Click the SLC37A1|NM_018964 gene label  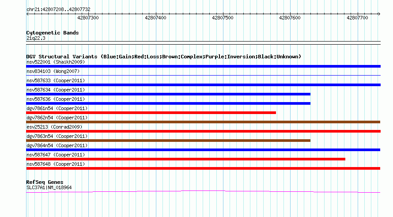[x=49, y=188]
